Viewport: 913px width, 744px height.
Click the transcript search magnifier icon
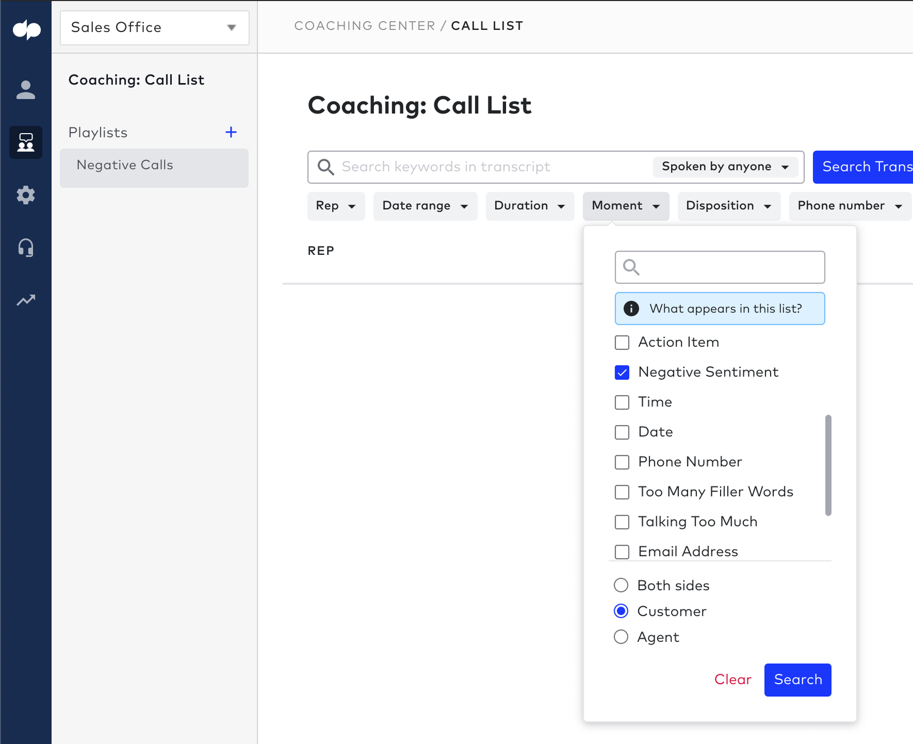326,167
